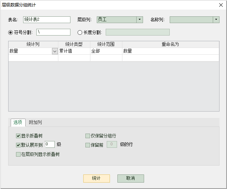This screenshot has height=189, width=227.
Task: Enable 在层级列显示折叠树 checkbox
Action: (x=18, y=154)
